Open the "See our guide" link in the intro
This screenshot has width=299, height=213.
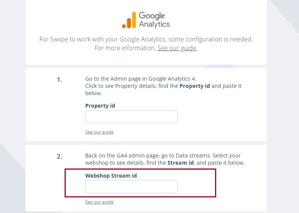pyautogui.click(x=177, y=48)
